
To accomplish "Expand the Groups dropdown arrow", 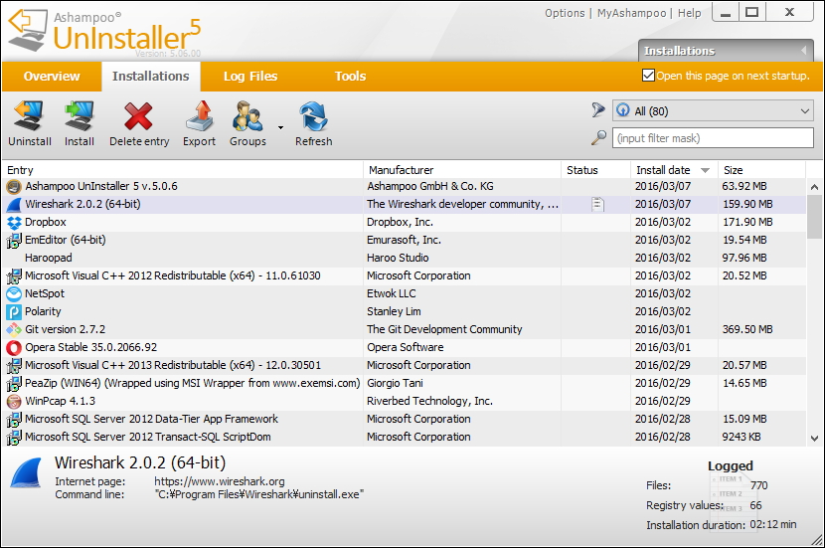I will pyautogui.click(x=280, y=127).
